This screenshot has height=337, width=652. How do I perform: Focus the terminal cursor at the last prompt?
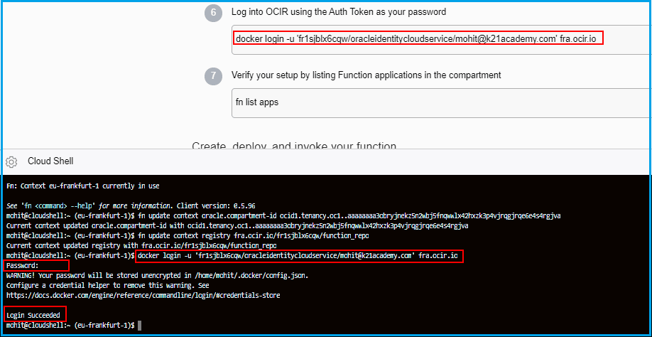140,325
